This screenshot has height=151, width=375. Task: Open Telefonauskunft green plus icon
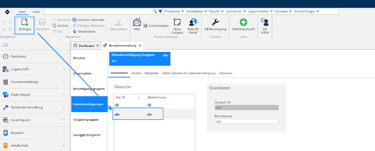click(x=243, y=22)
